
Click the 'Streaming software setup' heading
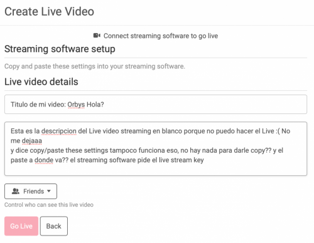tap(60, 49)
